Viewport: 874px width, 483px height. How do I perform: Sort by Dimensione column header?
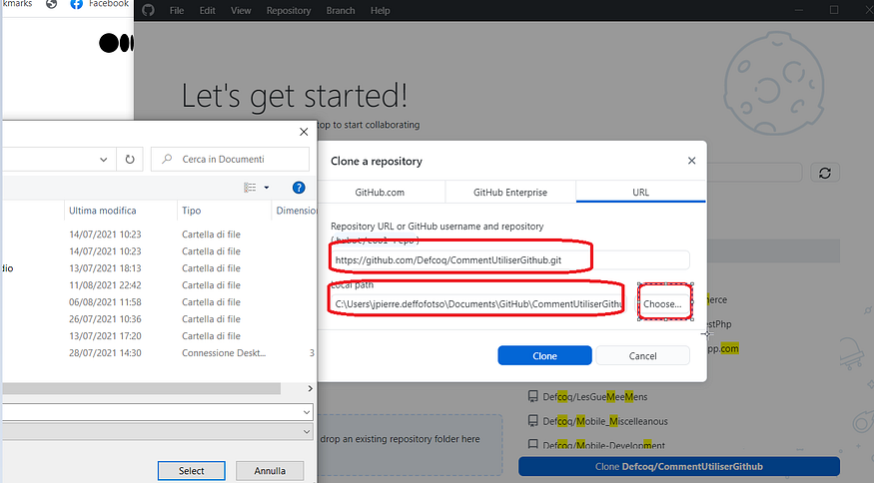(295, 211)
